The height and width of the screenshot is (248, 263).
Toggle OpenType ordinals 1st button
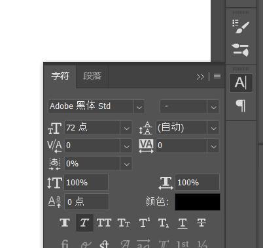point(182,243)
